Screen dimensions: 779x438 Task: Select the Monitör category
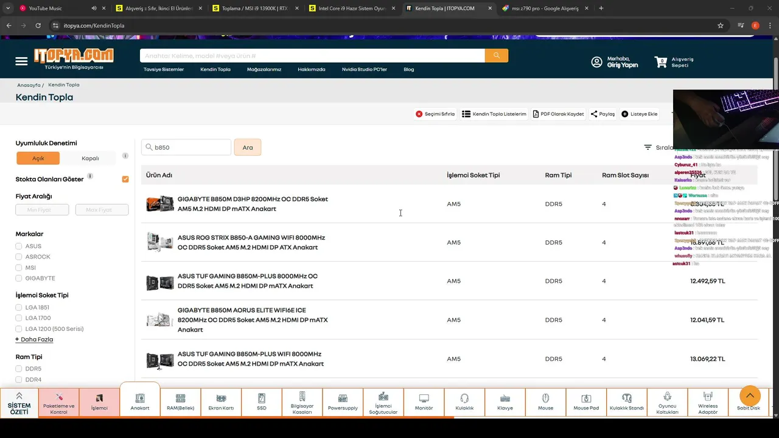point(424,403)
